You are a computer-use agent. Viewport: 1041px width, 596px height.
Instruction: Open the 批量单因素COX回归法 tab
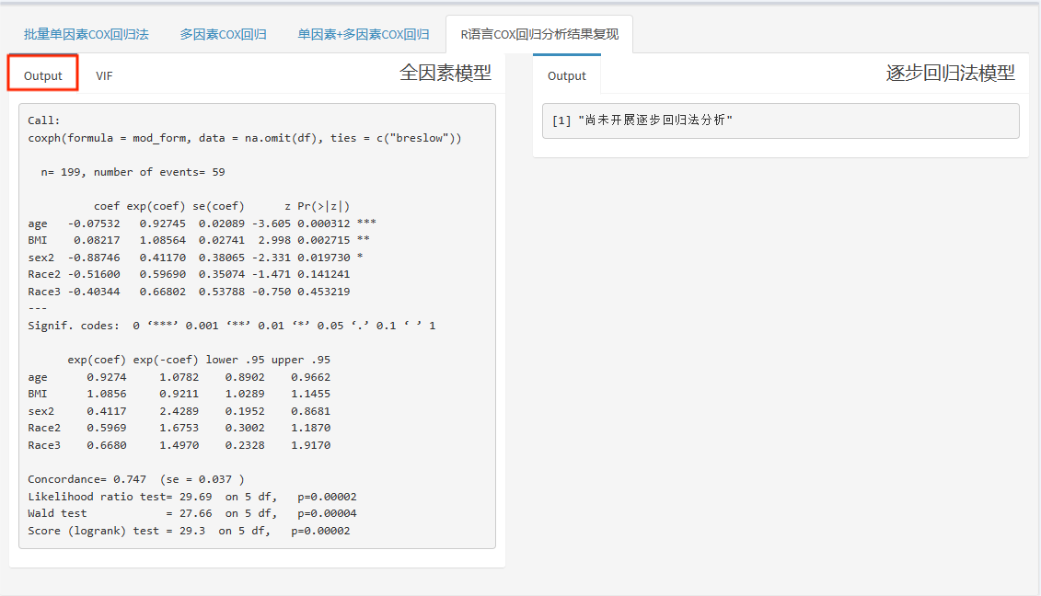point(87,35)
